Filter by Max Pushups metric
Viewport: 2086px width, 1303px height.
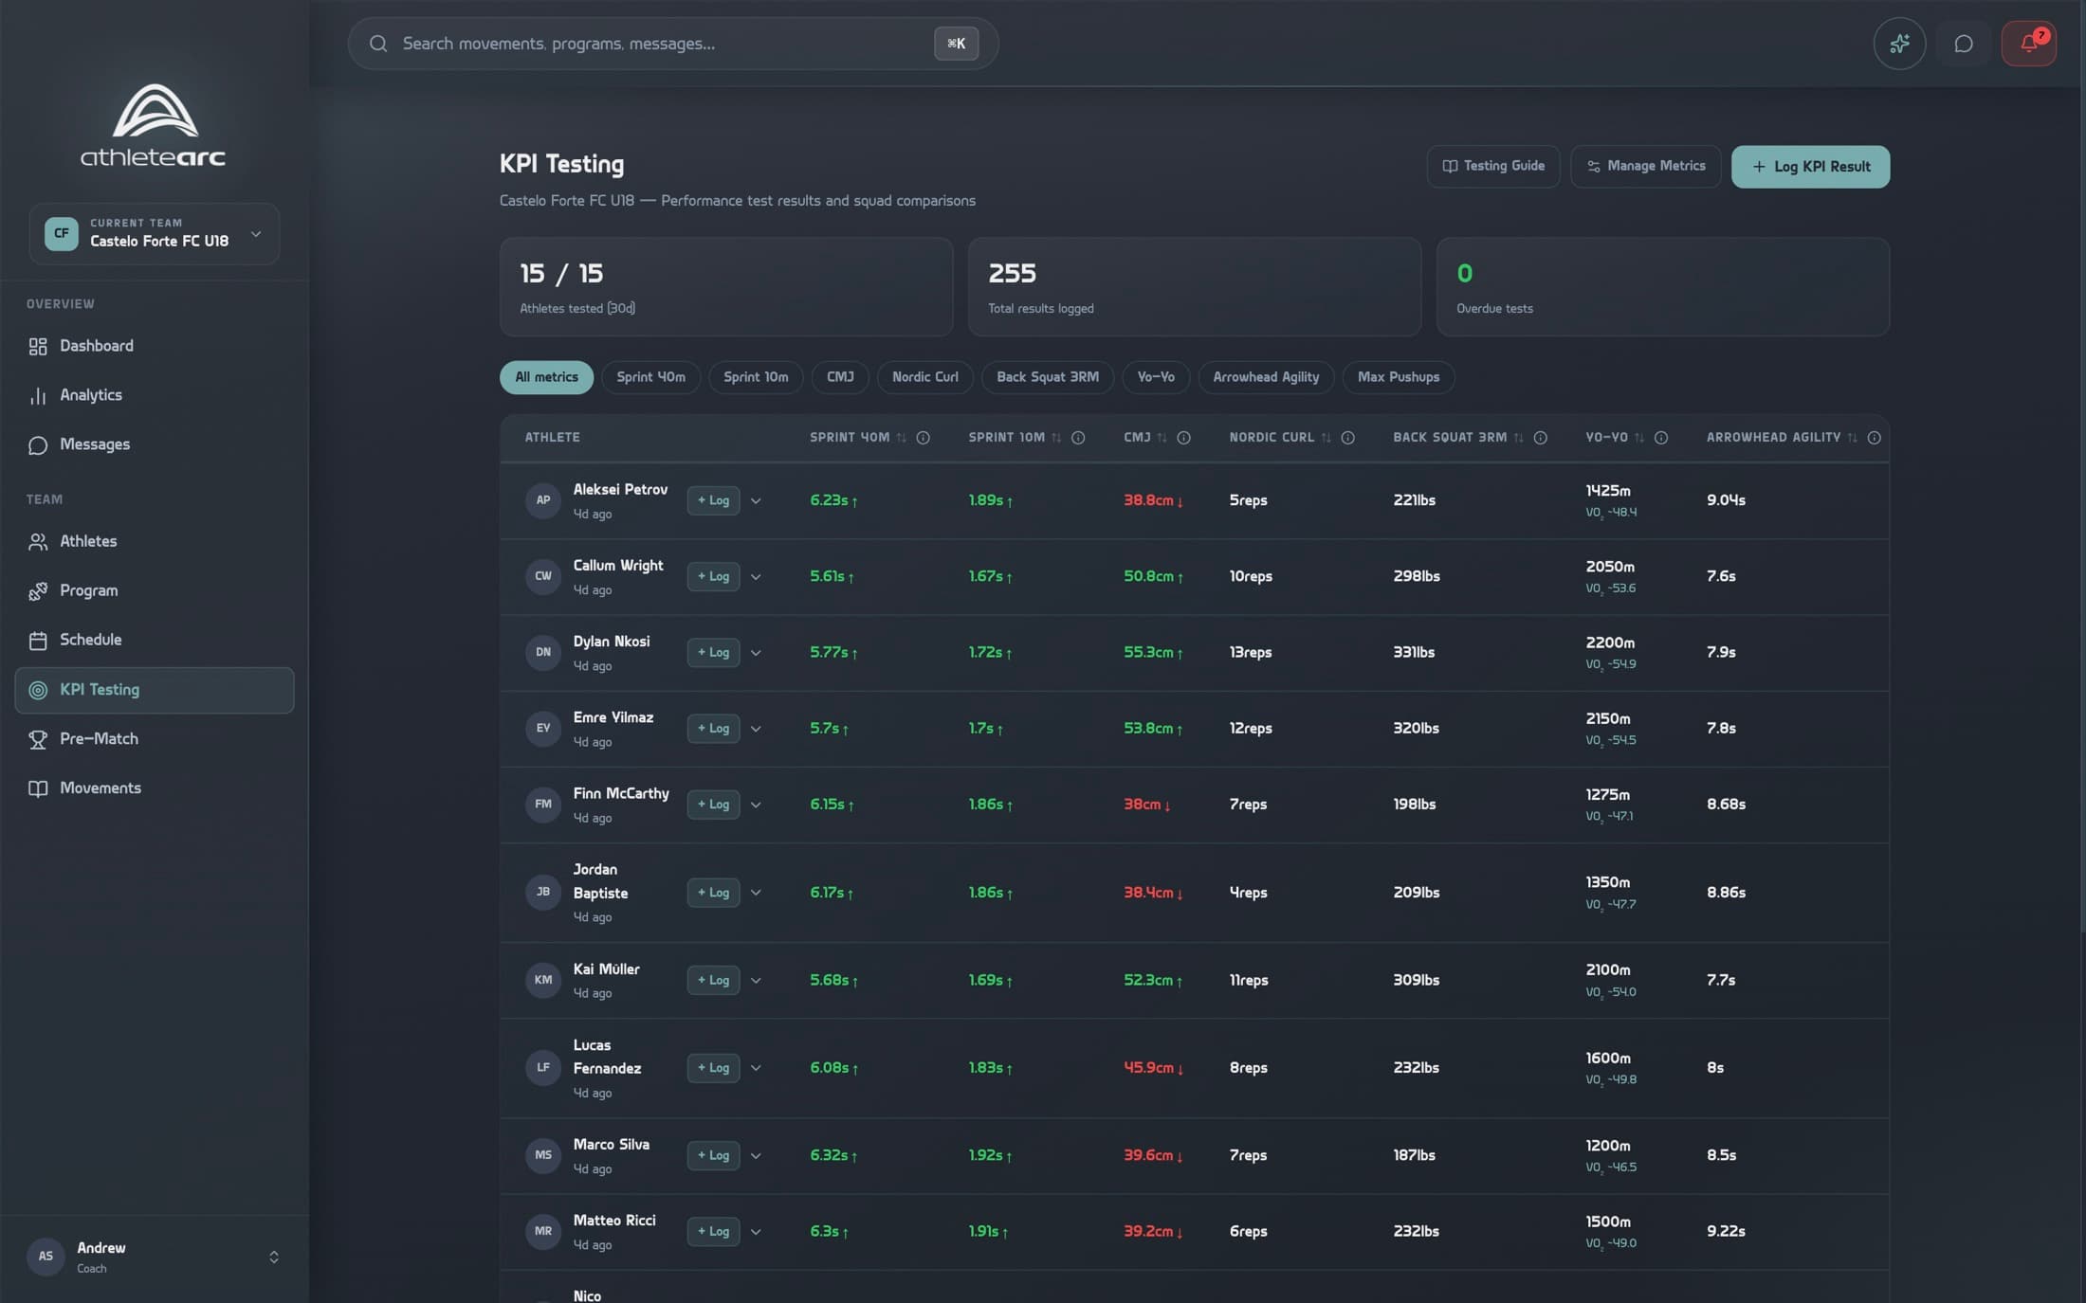(1399, 377)
